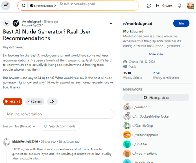Open moderator u/flairandapprove
Viewport: 196px width, 163px height.
(x=145, y=135)
